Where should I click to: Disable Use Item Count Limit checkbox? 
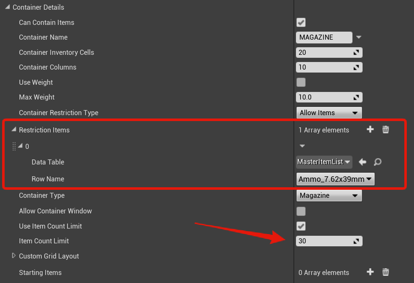pos(301,226)
